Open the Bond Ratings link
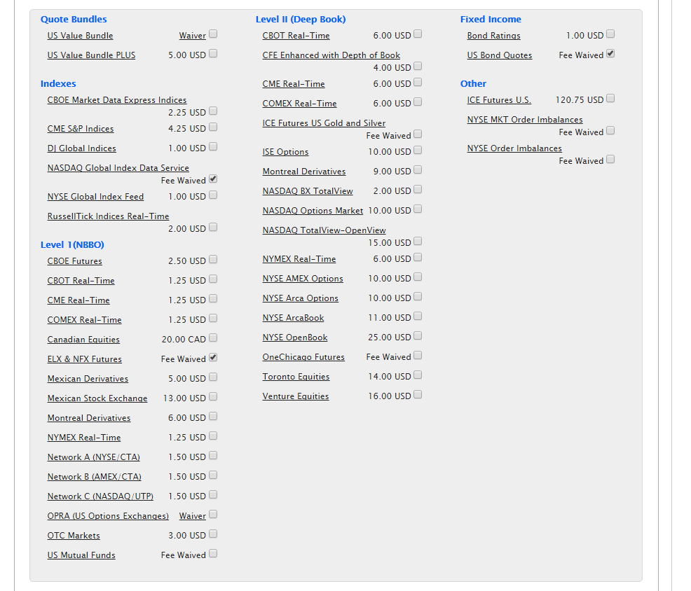This screenshot has height=591, width=691. coord(493,36)
